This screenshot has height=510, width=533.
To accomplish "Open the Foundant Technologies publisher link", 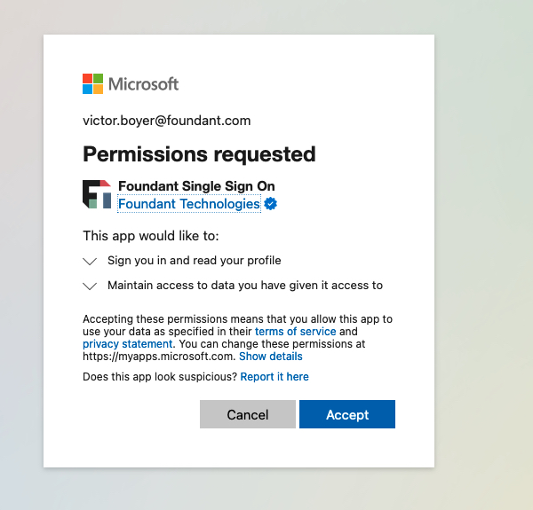I will tap(189, 204).
